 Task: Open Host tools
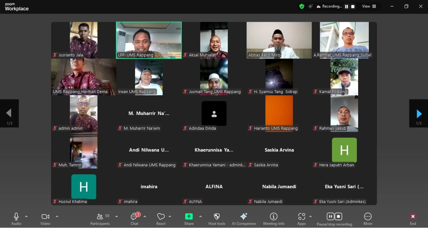coord(217,219)
